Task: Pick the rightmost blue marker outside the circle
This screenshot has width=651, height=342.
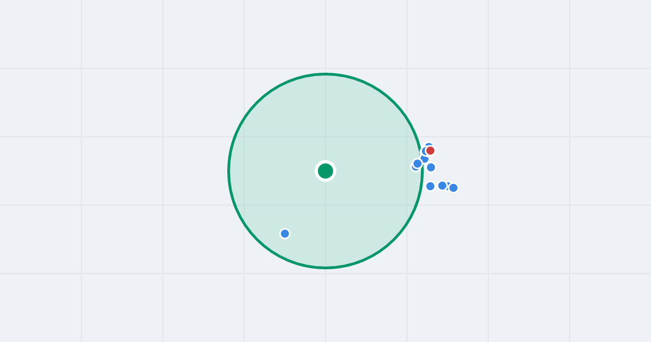Action: click(454, 188)
